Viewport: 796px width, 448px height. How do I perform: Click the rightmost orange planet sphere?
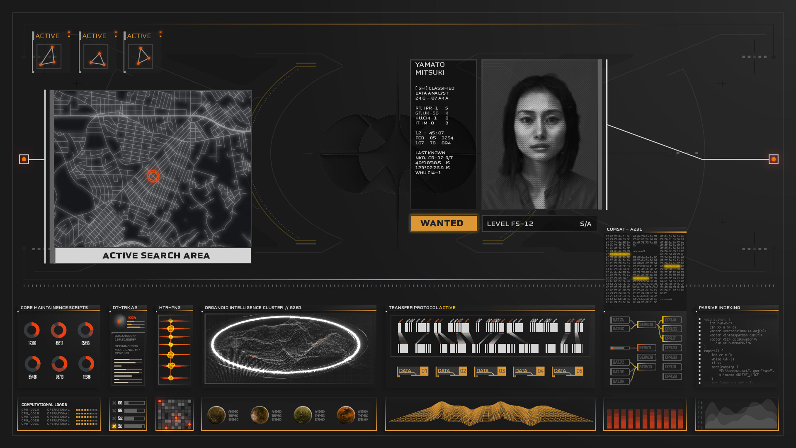(x=346, y=415)
